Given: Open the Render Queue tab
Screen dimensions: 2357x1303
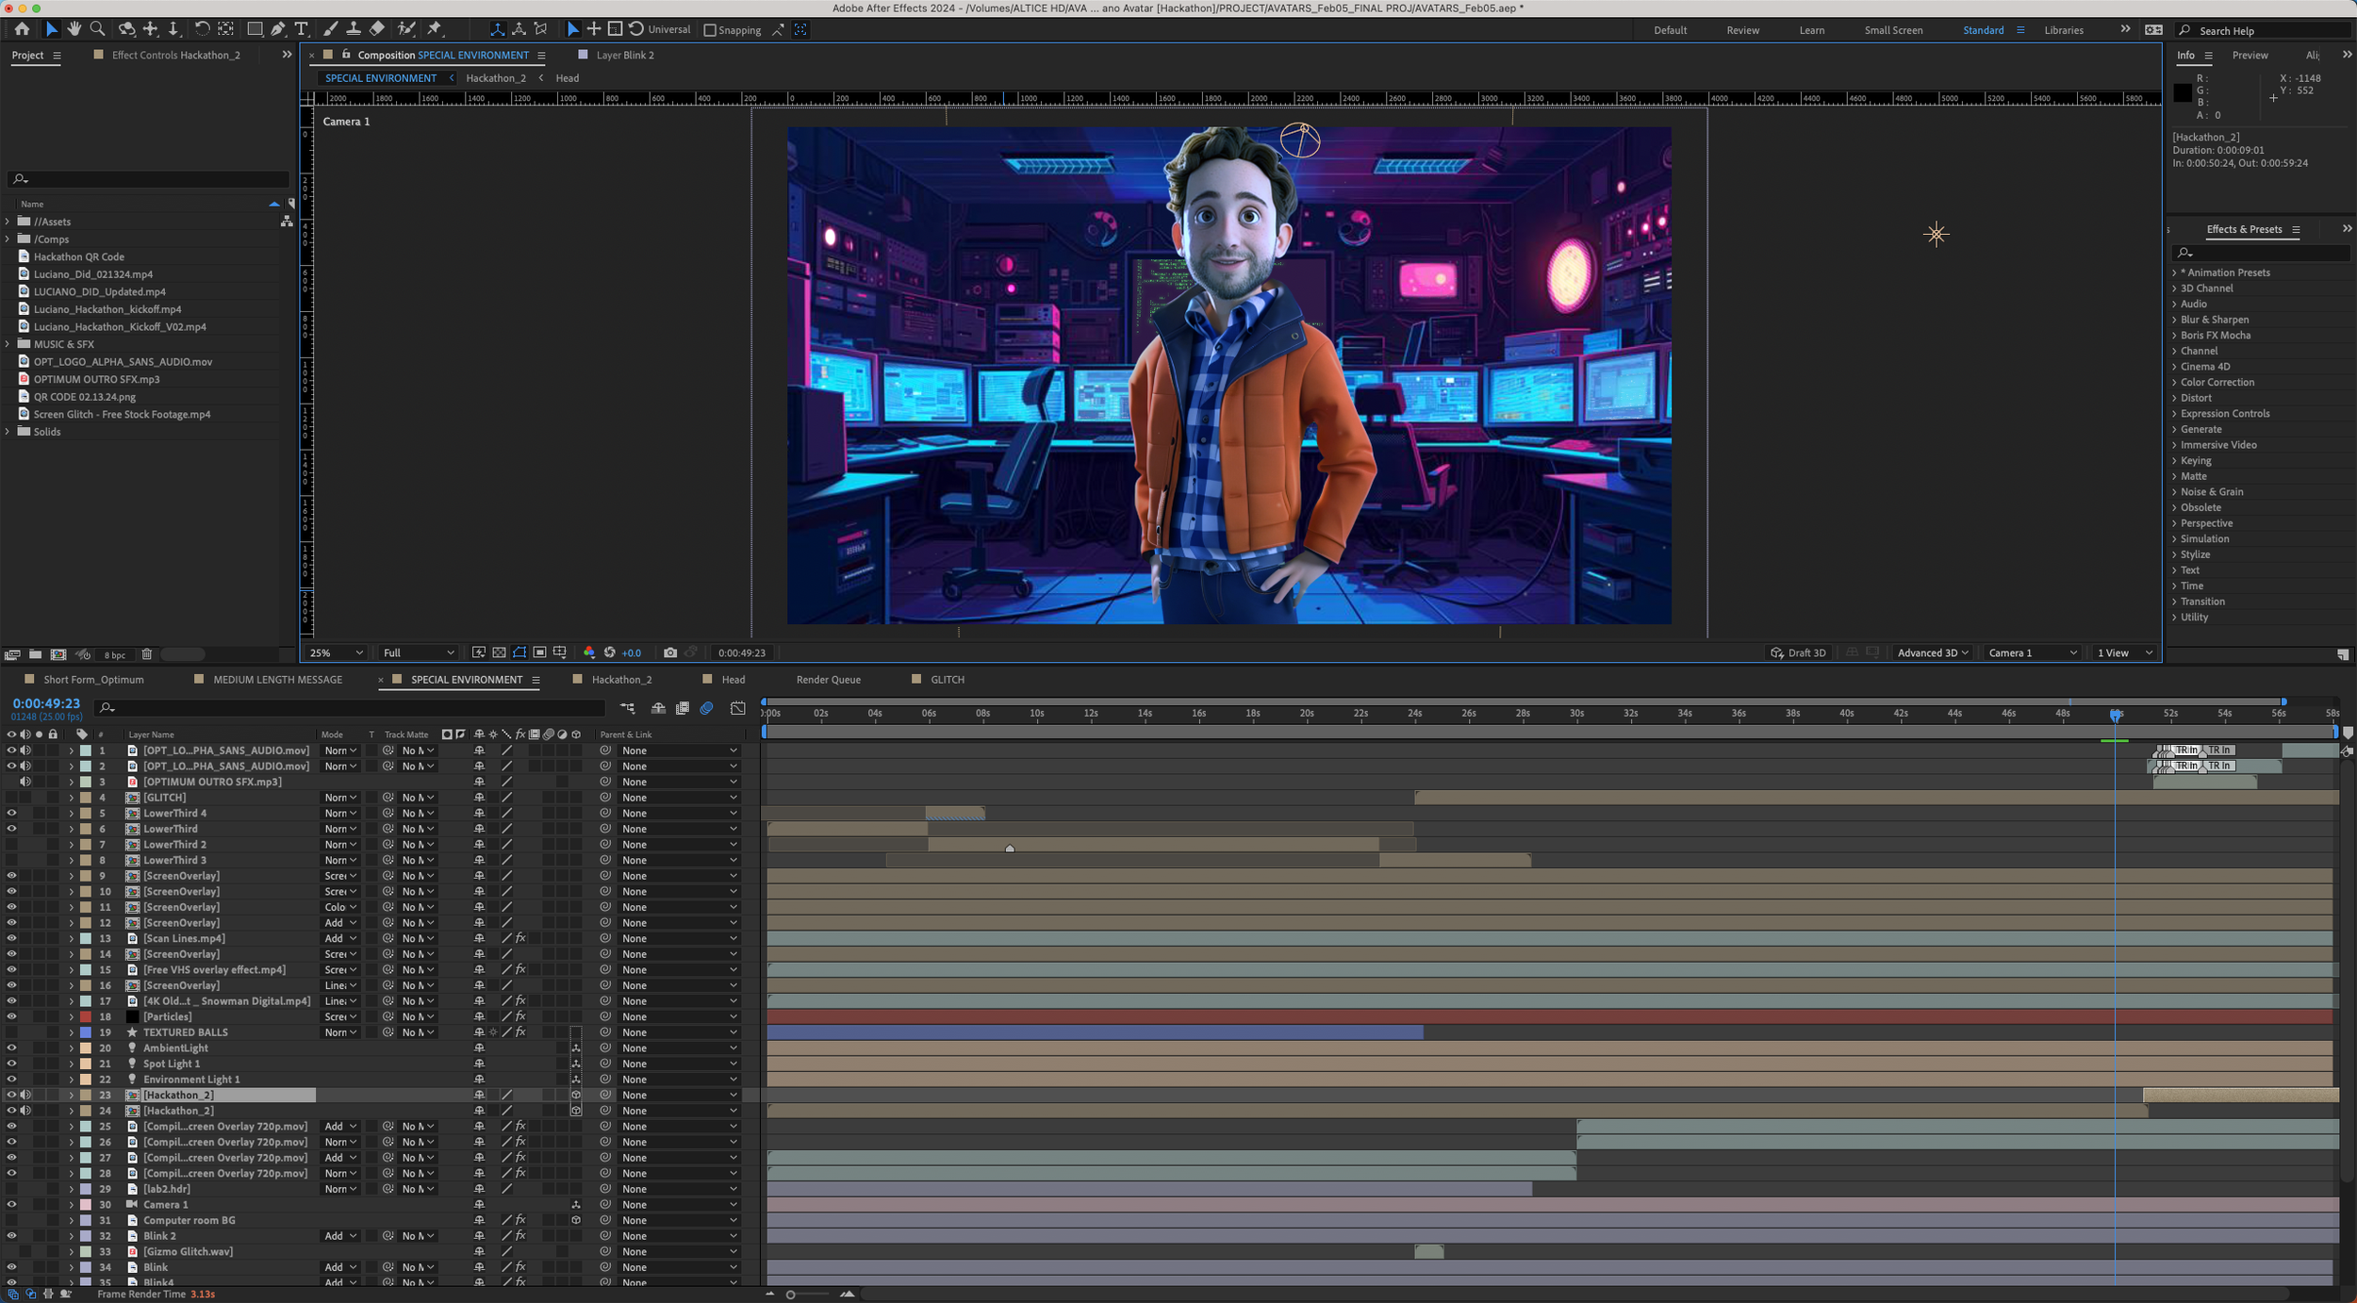Looking at the screenshot, I should [828, 679].
